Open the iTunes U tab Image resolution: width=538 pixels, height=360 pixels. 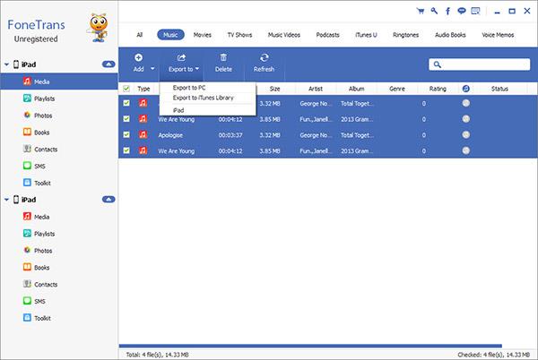366,35
